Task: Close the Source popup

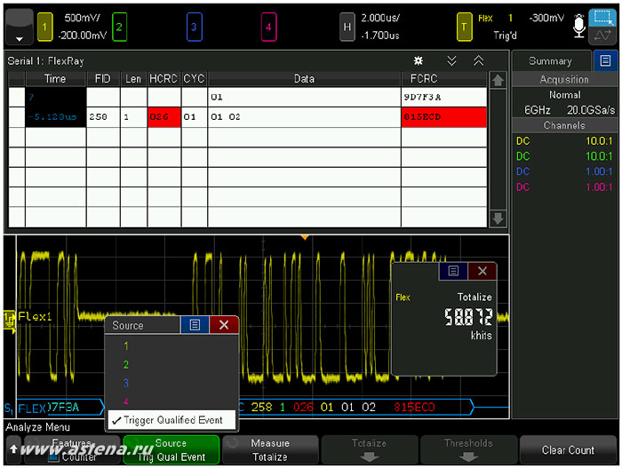Action: 224,325
